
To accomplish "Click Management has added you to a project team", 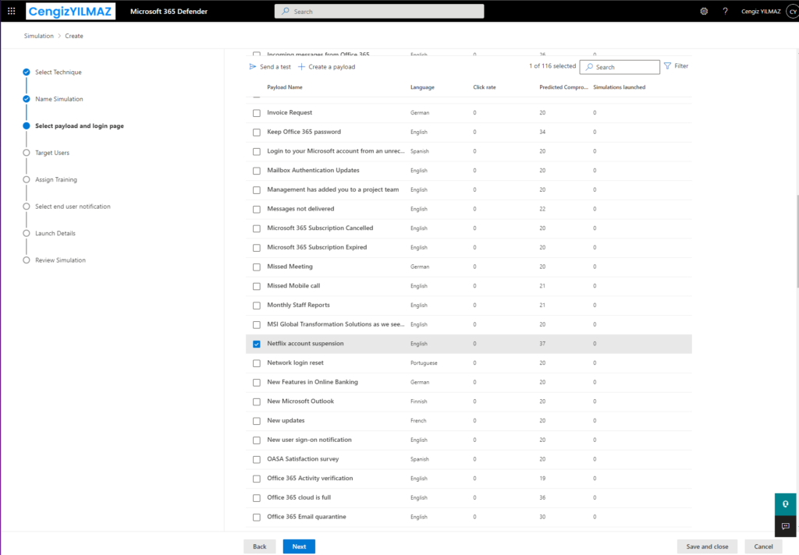I will coord(332,190).
